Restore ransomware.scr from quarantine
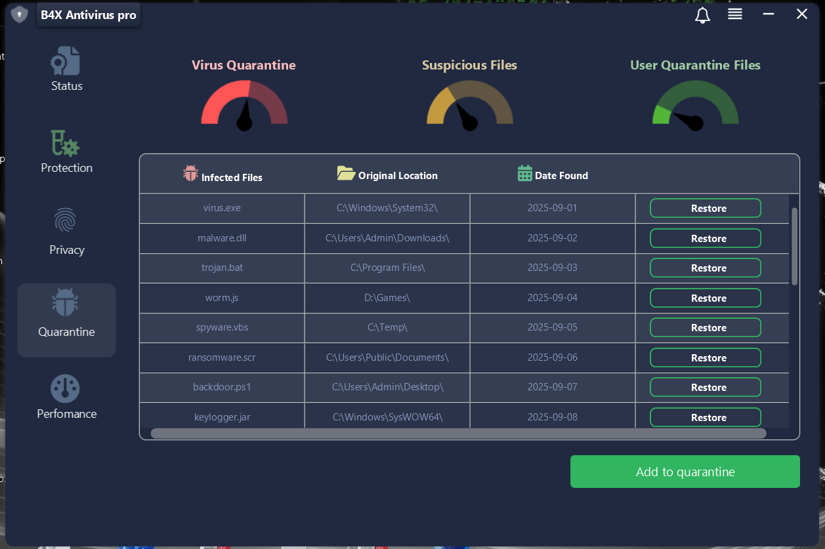Viewport: 825px width, 549px height. click(706, 357)
